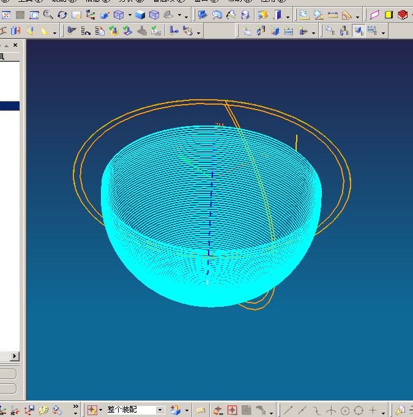Click the blue door icon
The width and height of the screenshot is (413, 417).
pos(277,15)
